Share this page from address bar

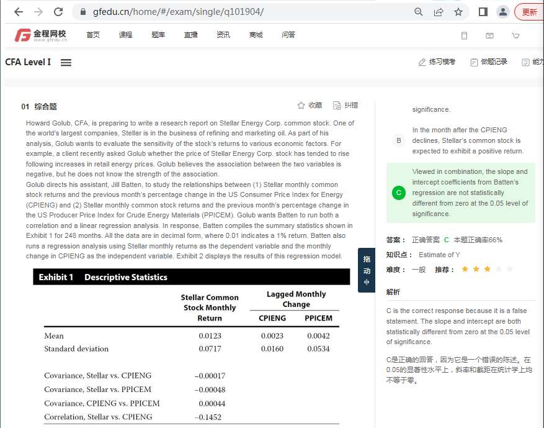pos(439,12)
